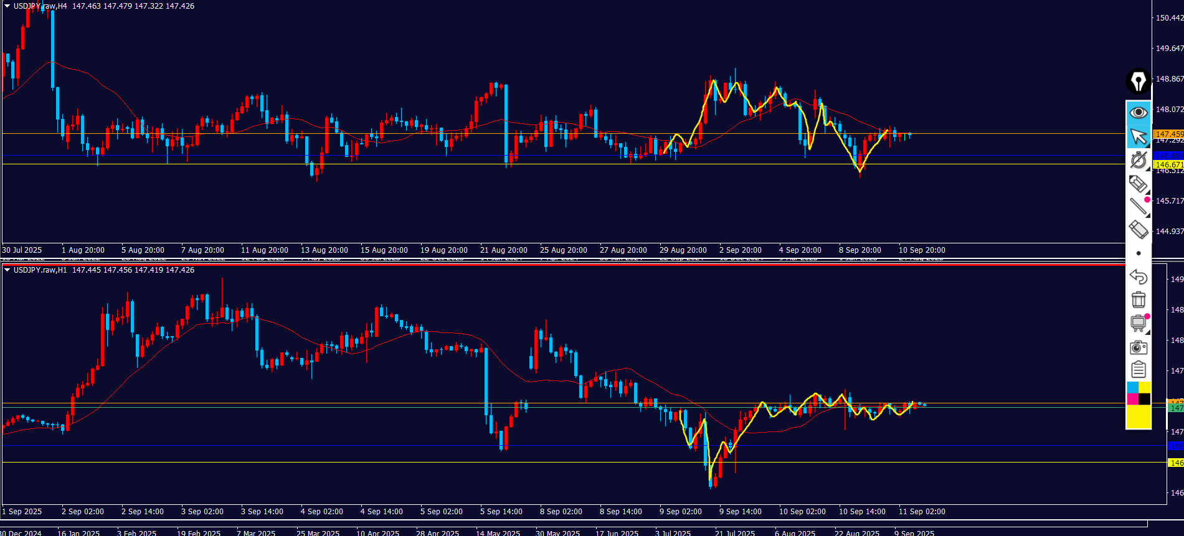Pick the magenta color swatch
This screenshot has width=1184, height=536.
(x=1132, y=399)
